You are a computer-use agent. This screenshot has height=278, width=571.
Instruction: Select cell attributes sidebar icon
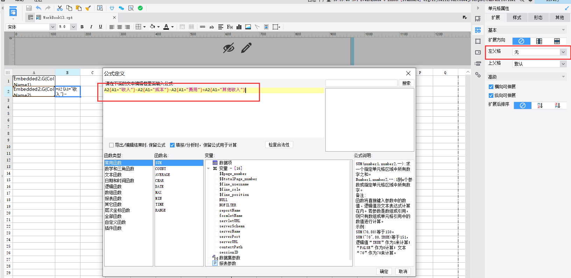[478, 30]
